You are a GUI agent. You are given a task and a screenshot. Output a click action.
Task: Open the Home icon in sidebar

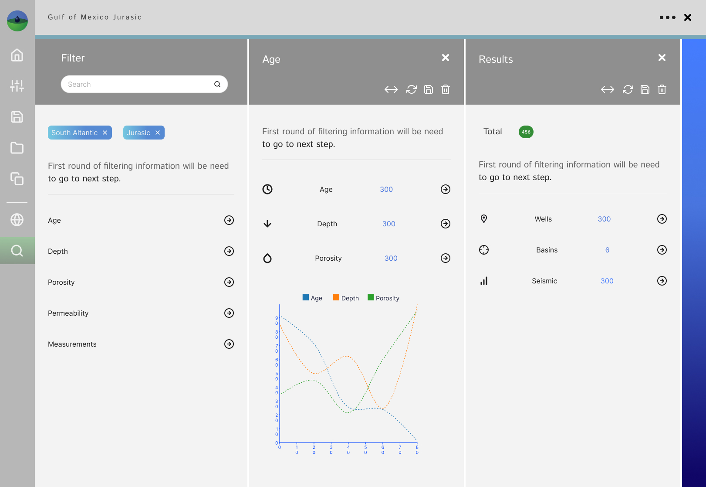(x=17, y=55)
